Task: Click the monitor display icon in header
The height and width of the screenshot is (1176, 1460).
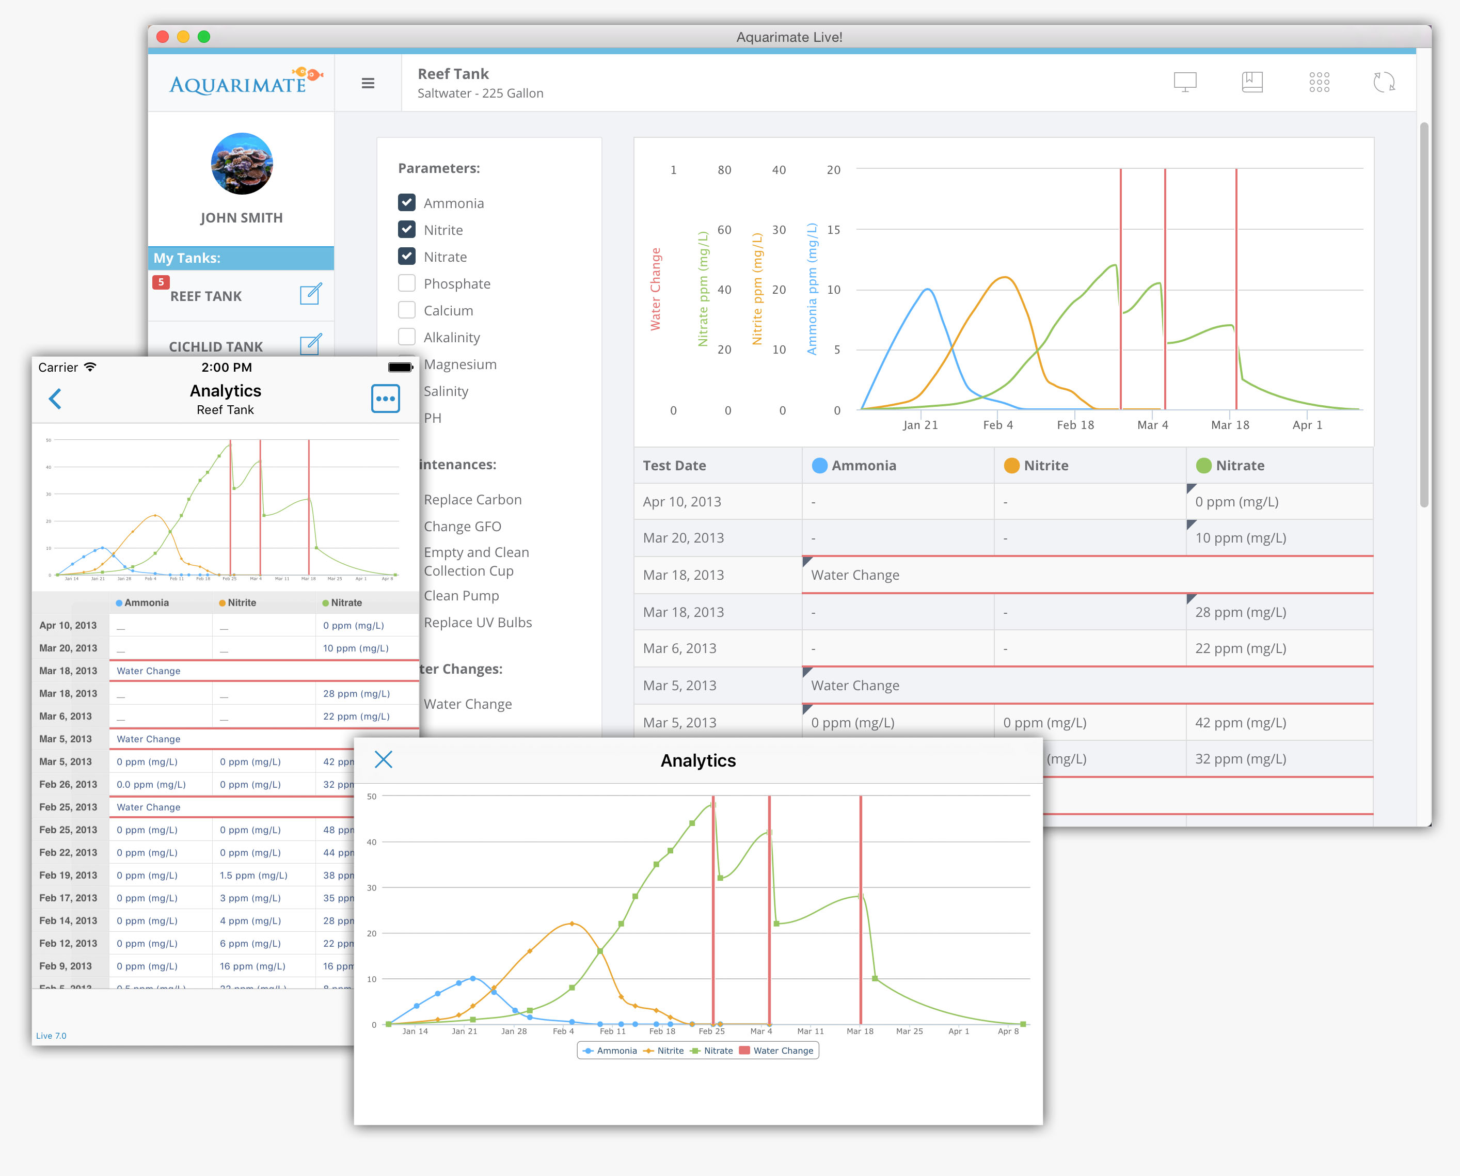Action: point(1185,82)
